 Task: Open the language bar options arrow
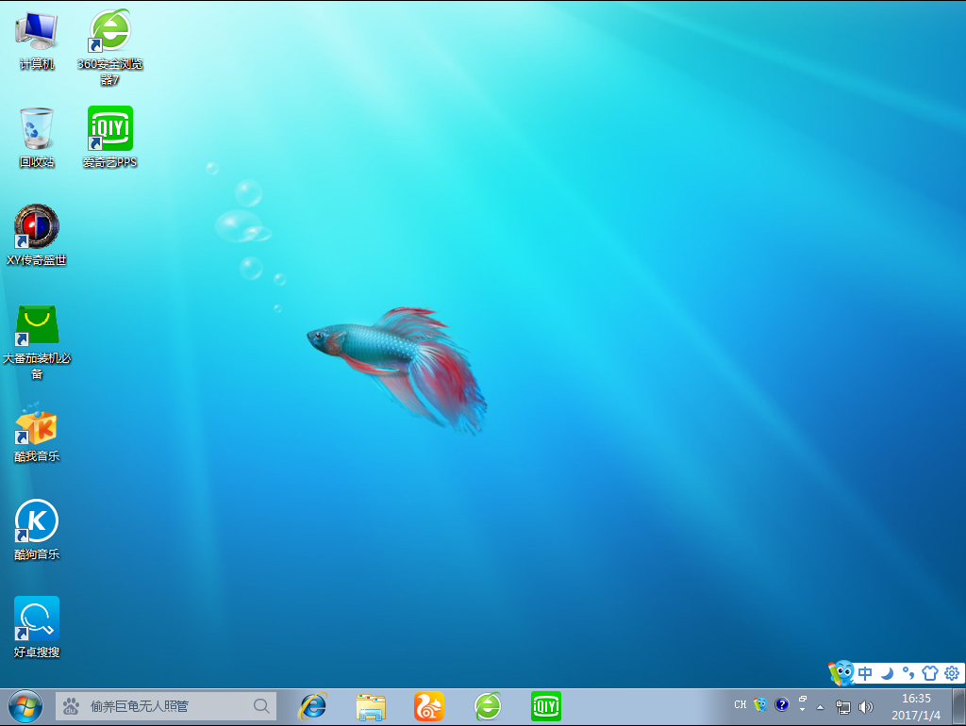803,710
